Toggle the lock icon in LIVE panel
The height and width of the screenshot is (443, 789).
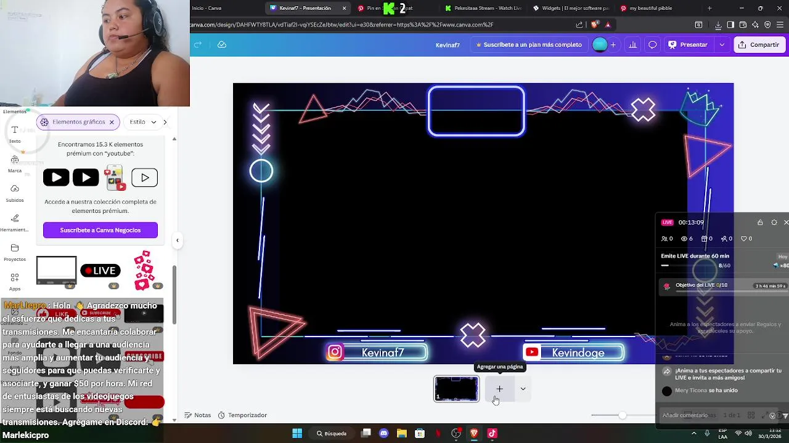(x=760, y=222)
